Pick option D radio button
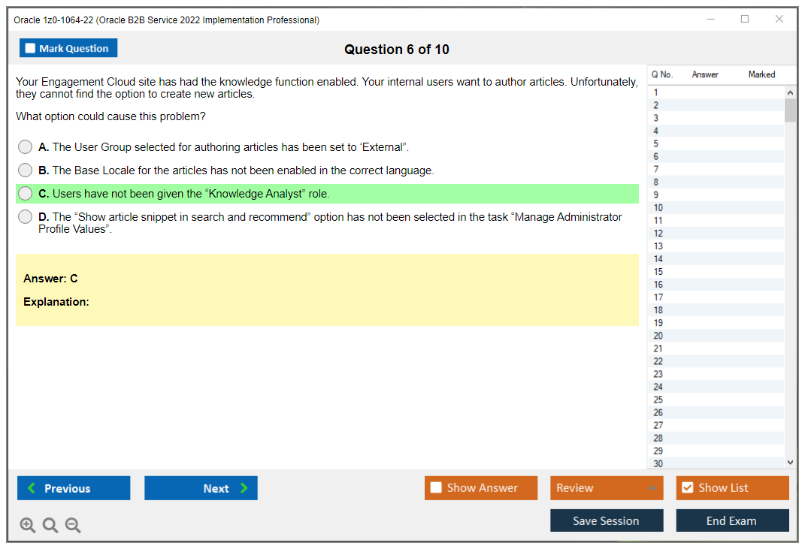808x552 pixels. point(26,217)
